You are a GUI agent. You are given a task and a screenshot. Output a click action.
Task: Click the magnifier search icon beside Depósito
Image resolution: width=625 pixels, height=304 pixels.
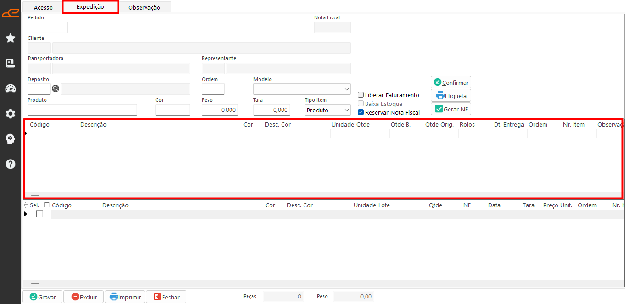(56, 89)
